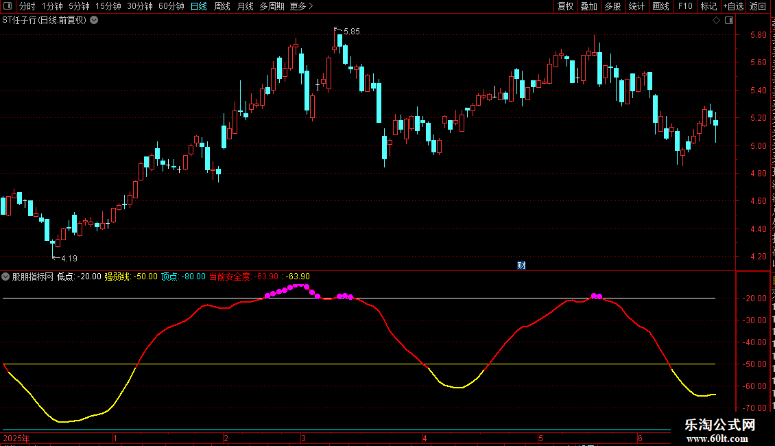Screen dimensions: 775x446
Task: Open F10 company information
Action: [x=685, y=6]
